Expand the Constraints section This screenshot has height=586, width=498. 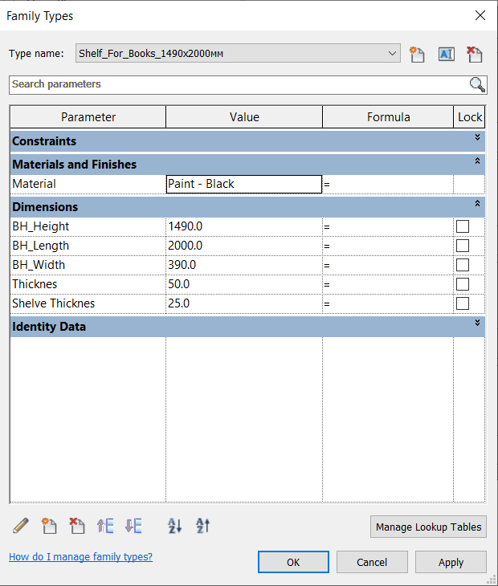tap(477, 138)
